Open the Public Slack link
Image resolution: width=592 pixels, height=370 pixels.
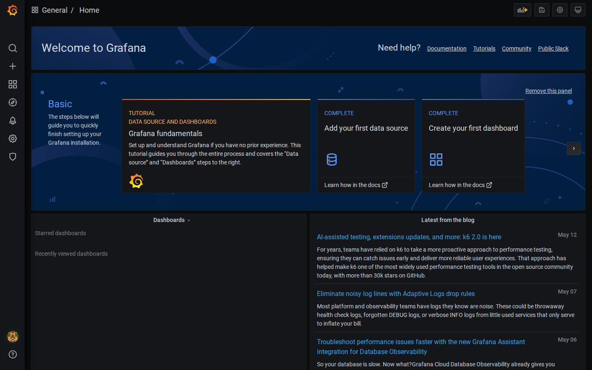(553, 49)
